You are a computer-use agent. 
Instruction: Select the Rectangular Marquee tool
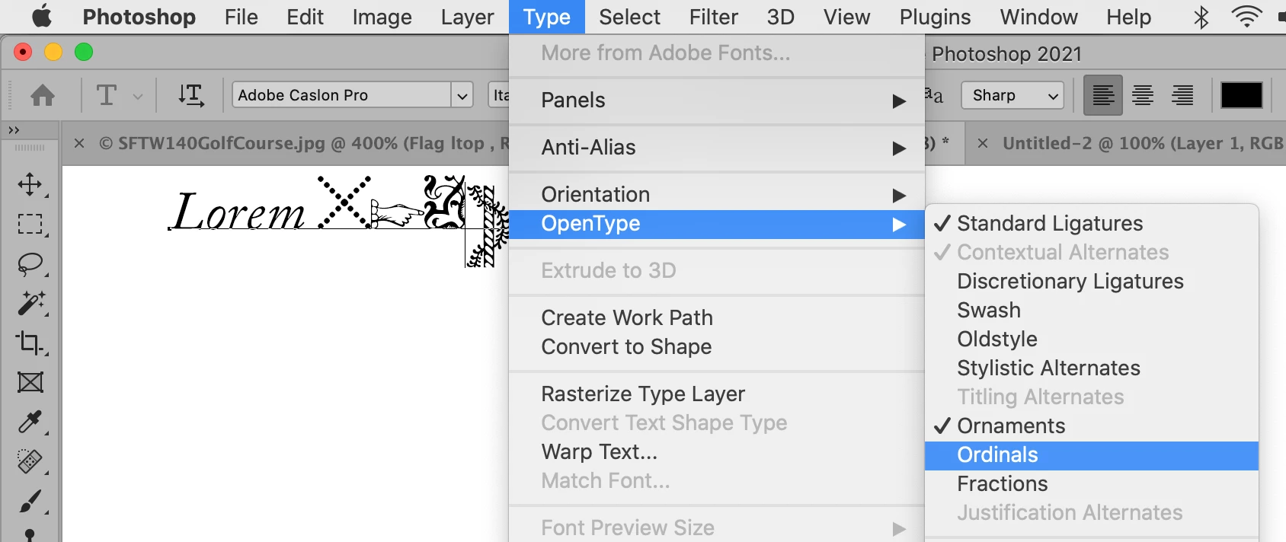(30, 224)
